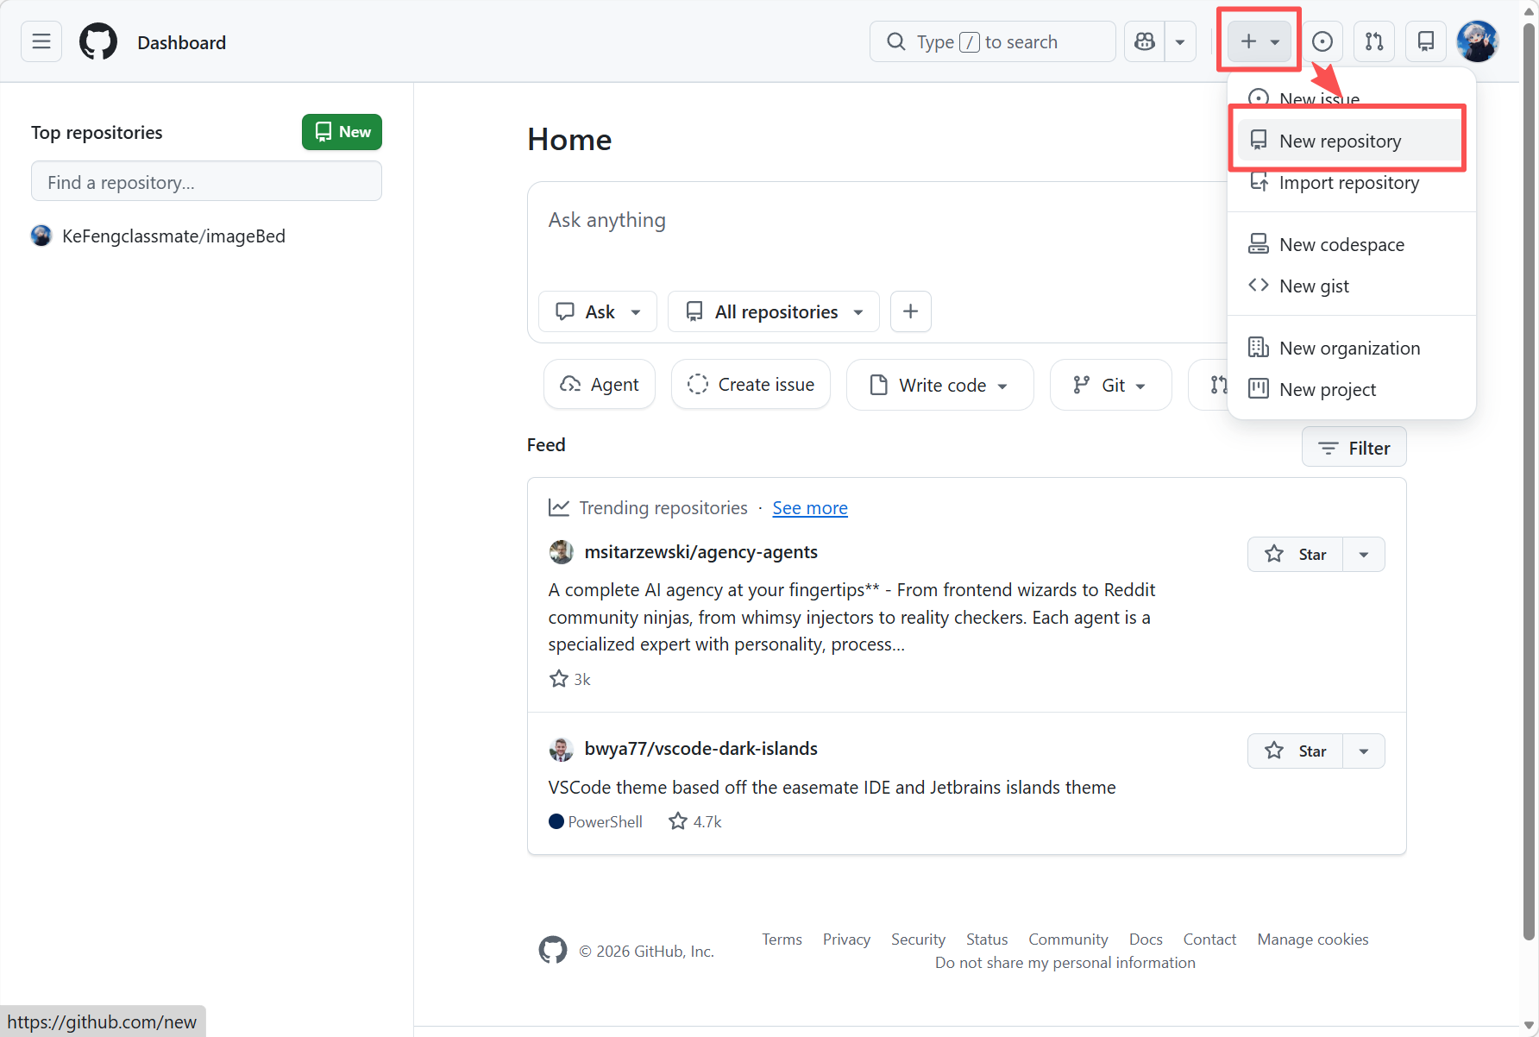Open the feed Filter button
Image resolution: width=1539 pixels, height=1037 pixels.
(x=1354, y=447)
